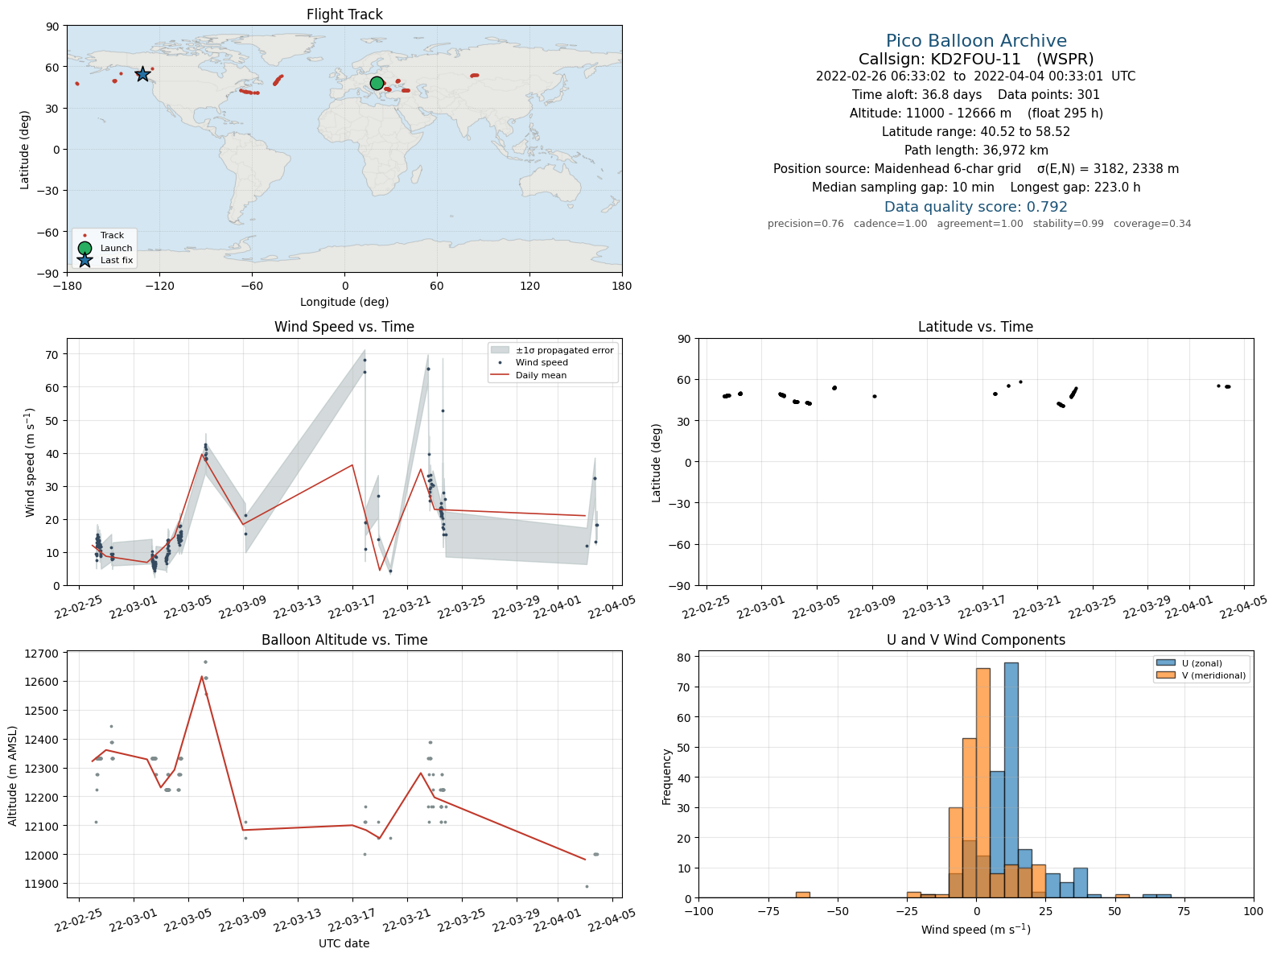Pick the orange V (meridional) legend swatch
The height and width of the screenshot is (957, 1277).
[1165, 675]
